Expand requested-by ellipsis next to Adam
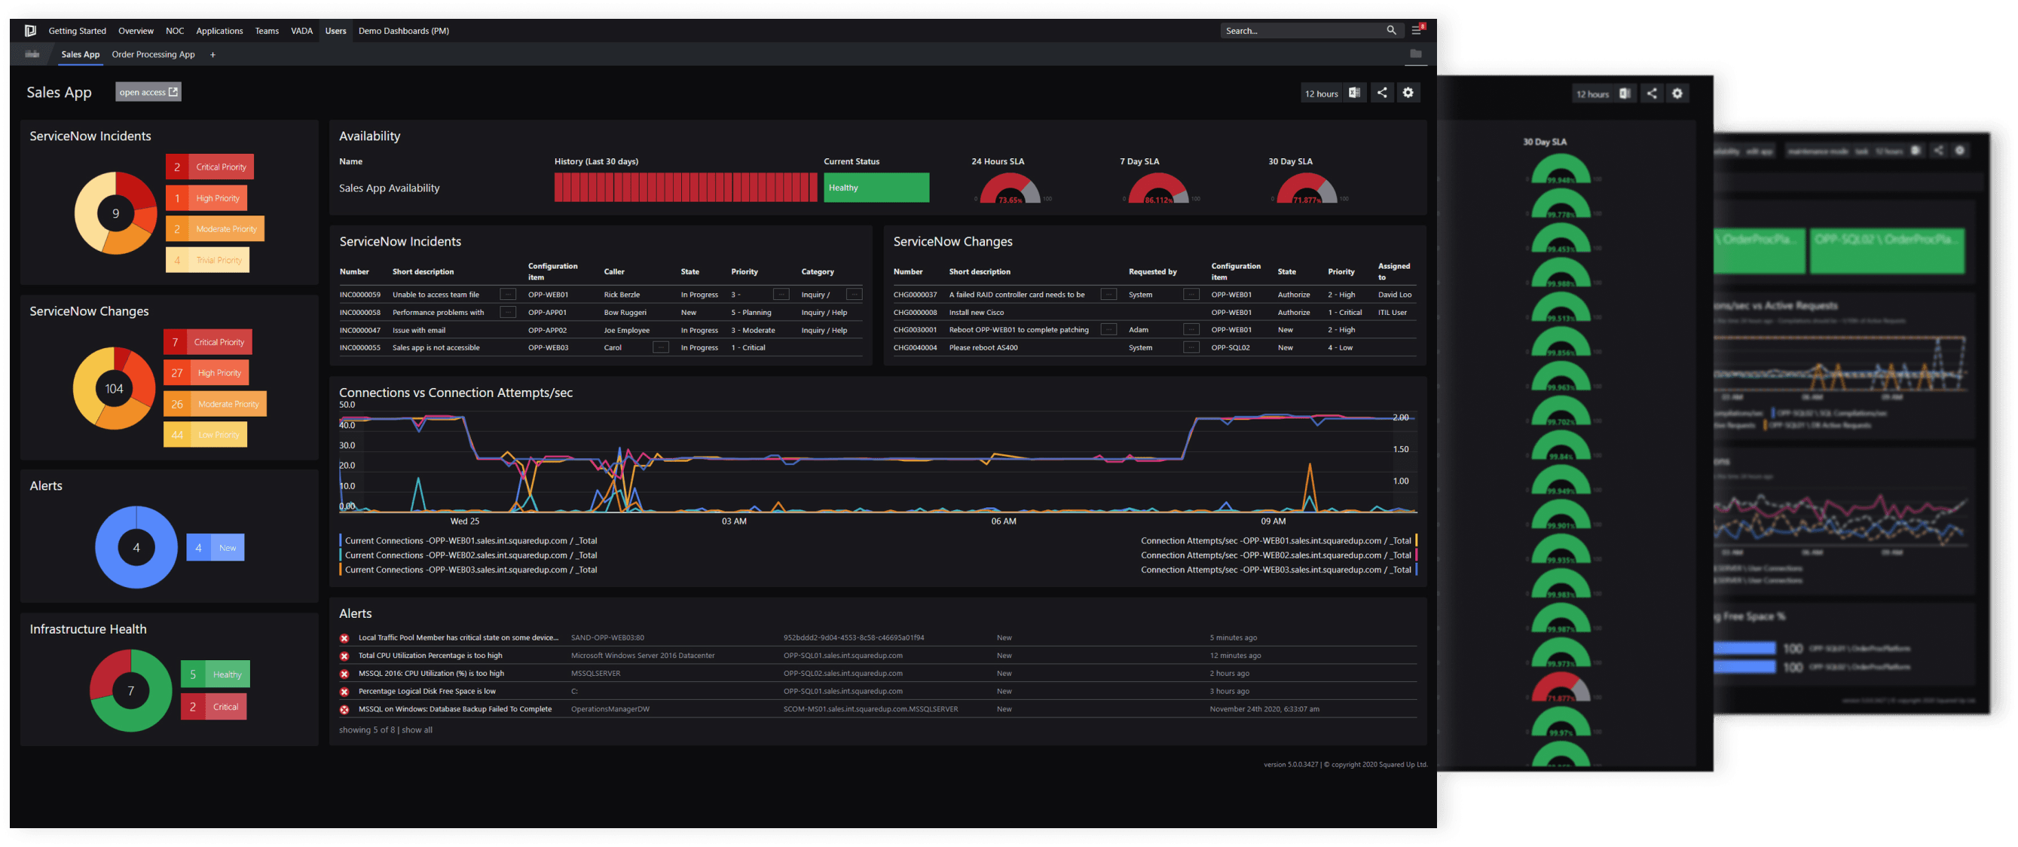Screen dimensions: 2018x847 pos(1191,330)
